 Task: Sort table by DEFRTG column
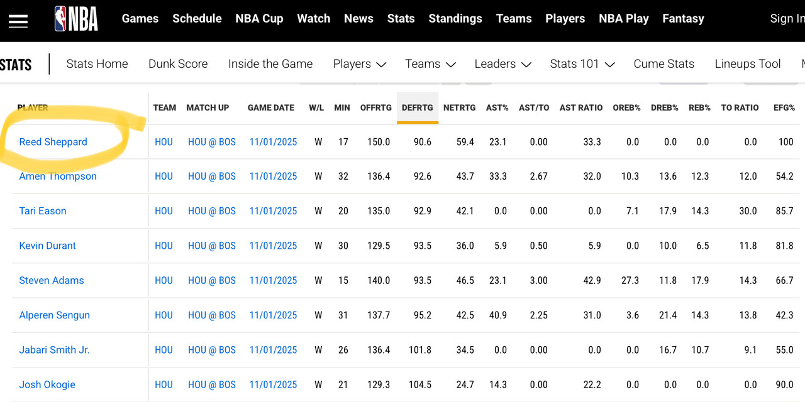click(x=418, y=108)
